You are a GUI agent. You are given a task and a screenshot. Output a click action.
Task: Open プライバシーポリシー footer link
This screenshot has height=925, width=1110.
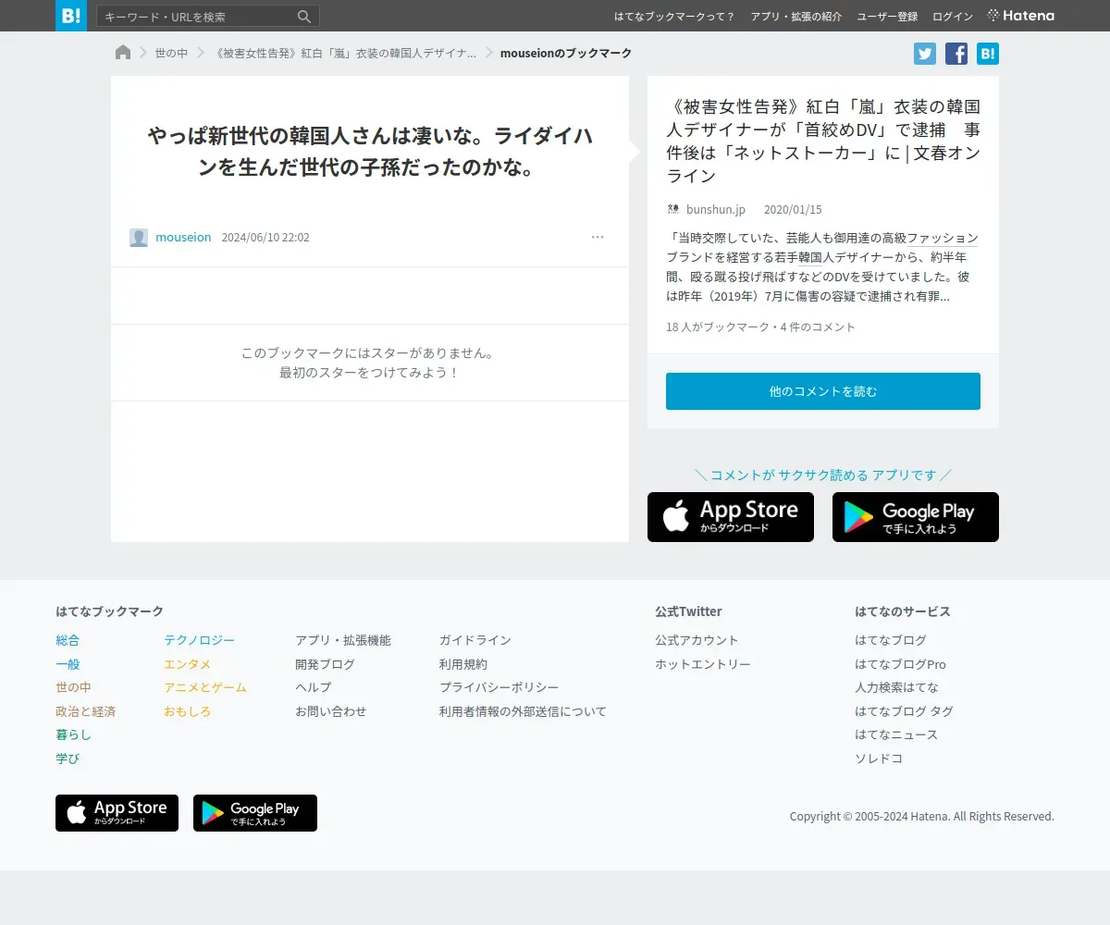click(x=499, y=687)
